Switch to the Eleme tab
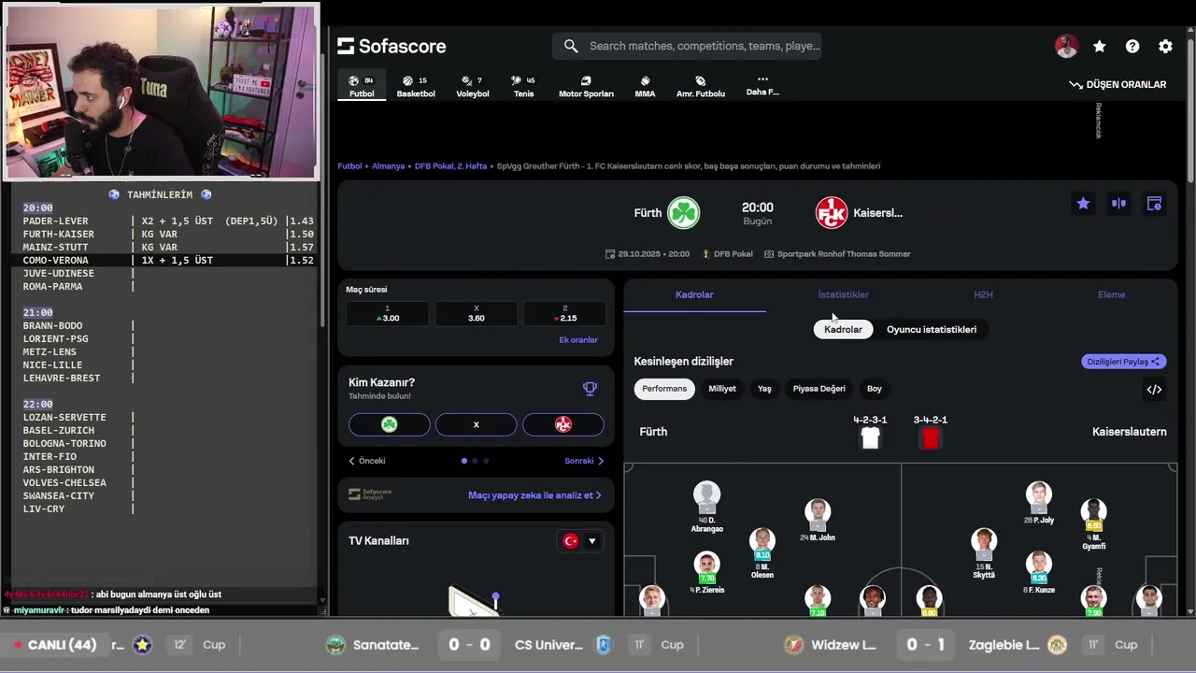This screenshot has height=673, width=1196. point(1111,294)
